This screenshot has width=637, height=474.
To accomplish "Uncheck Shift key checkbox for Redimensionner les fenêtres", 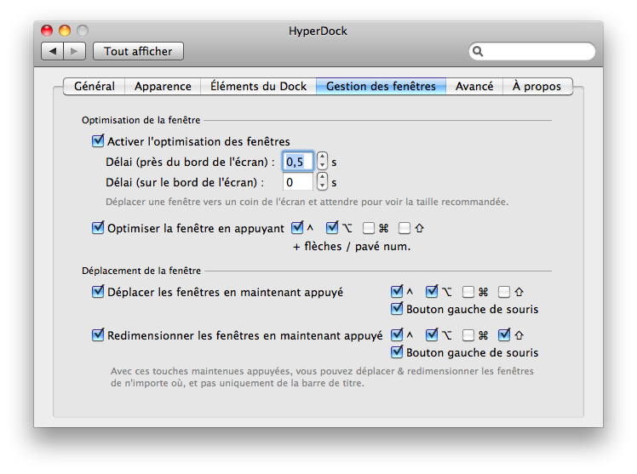I will (504, 335).
